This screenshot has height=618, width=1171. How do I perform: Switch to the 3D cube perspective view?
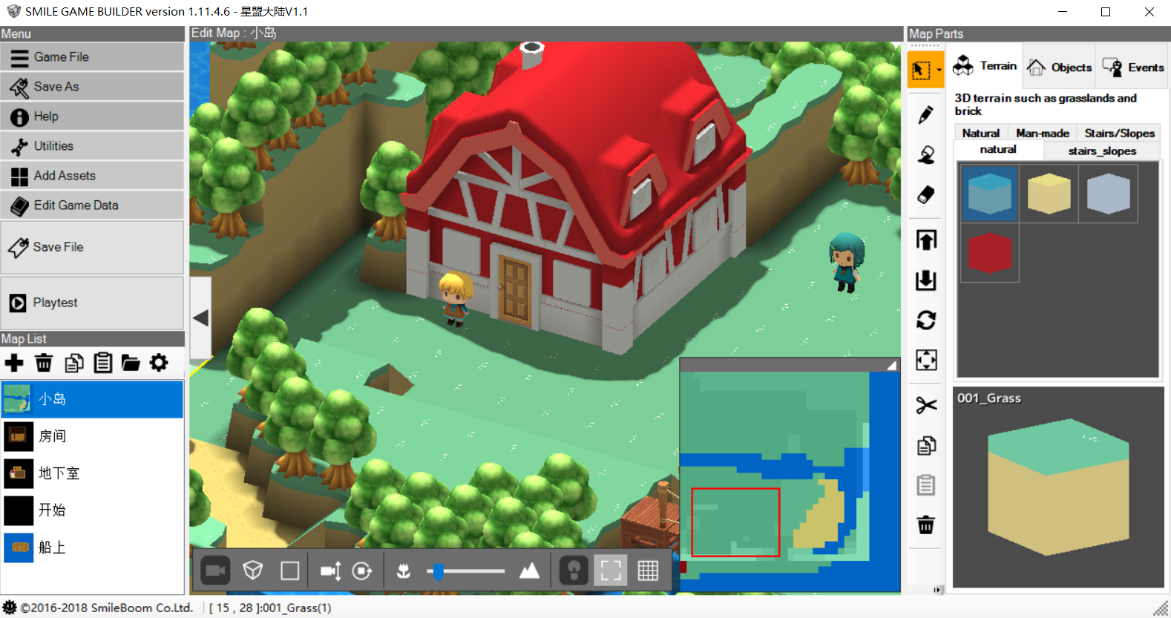[x=253, y=571]
